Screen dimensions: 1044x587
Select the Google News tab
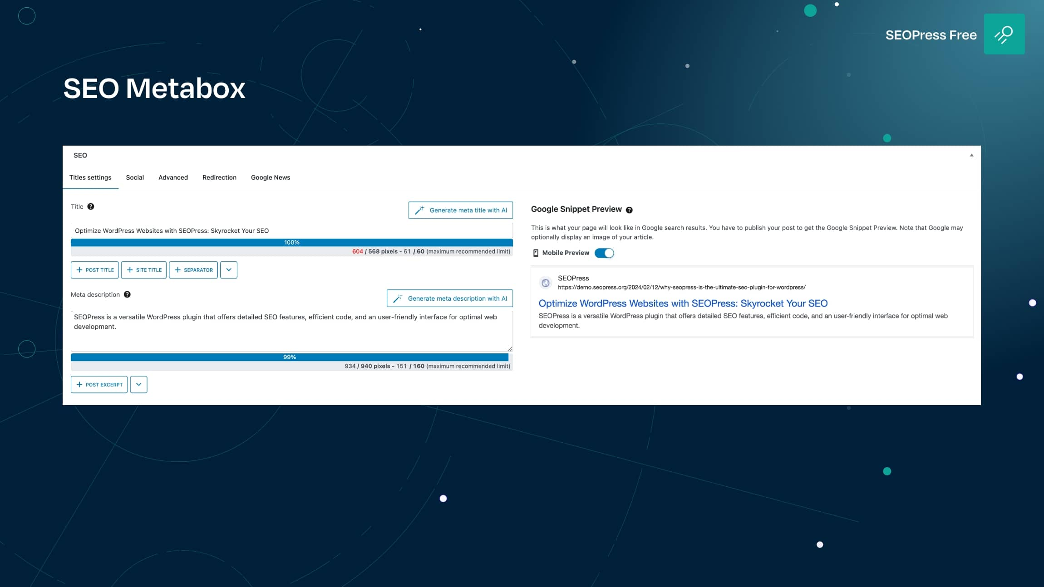(270, 177)
